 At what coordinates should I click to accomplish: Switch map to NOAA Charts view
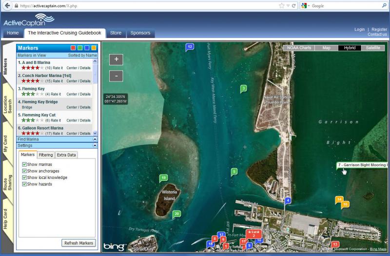click(x=299, y=48)
